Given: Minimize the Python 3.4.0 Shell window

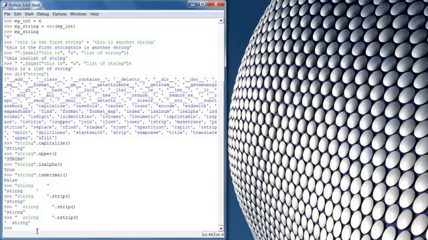Looking at the screenshot, I should pos(193,4).
